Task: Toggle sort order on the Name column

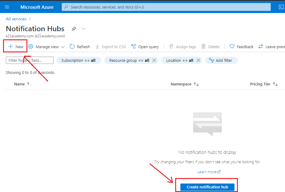Action: point(29,84)
